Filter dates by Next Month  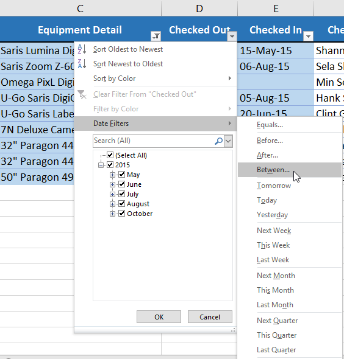[290, 276]
